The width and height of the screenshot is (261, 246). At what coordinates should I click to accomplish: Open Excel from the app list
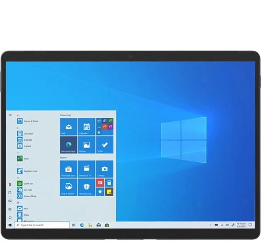click(x=23, y=159)
